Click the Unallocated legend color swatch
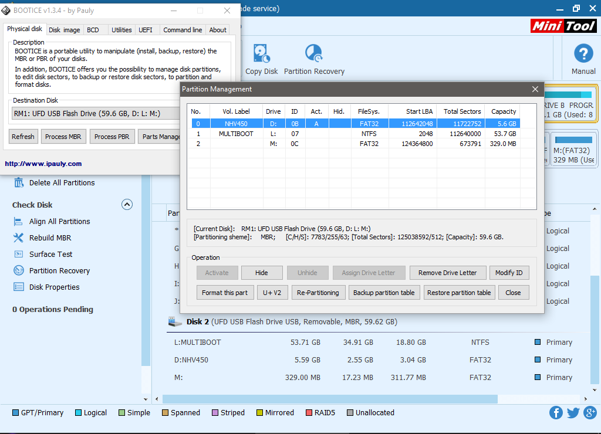Image resolution: width=601 pixels, height=434 pixels. (350, 412)
